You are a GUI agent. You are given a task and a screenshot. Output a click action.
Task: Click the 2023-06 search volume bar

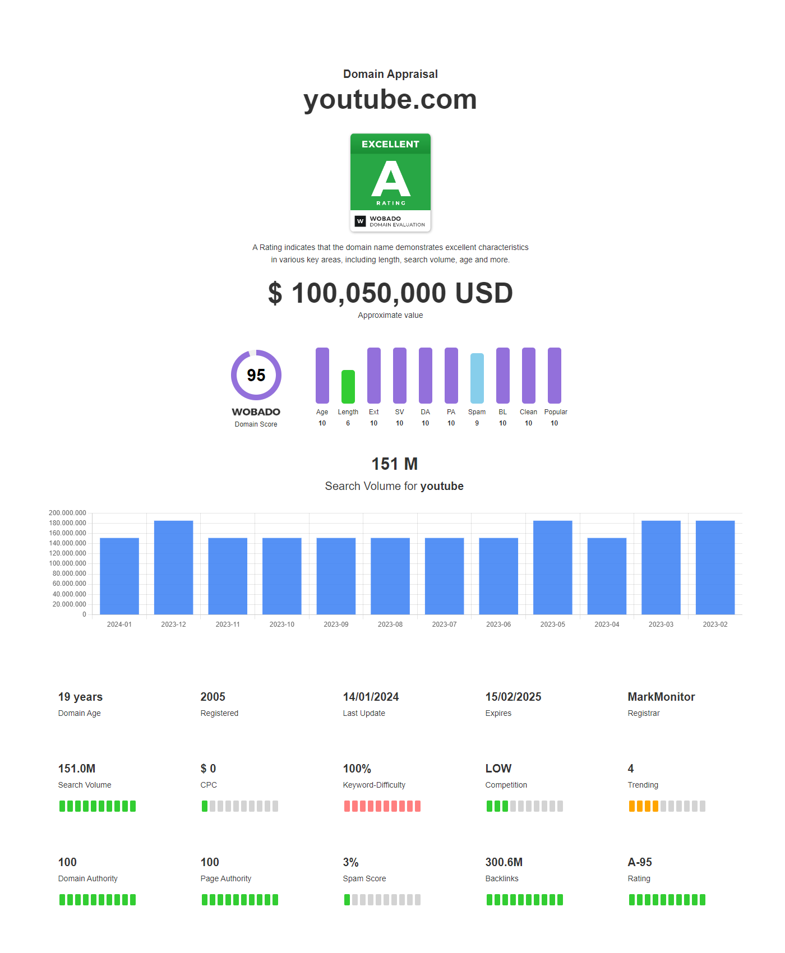(x=498, y=576)
